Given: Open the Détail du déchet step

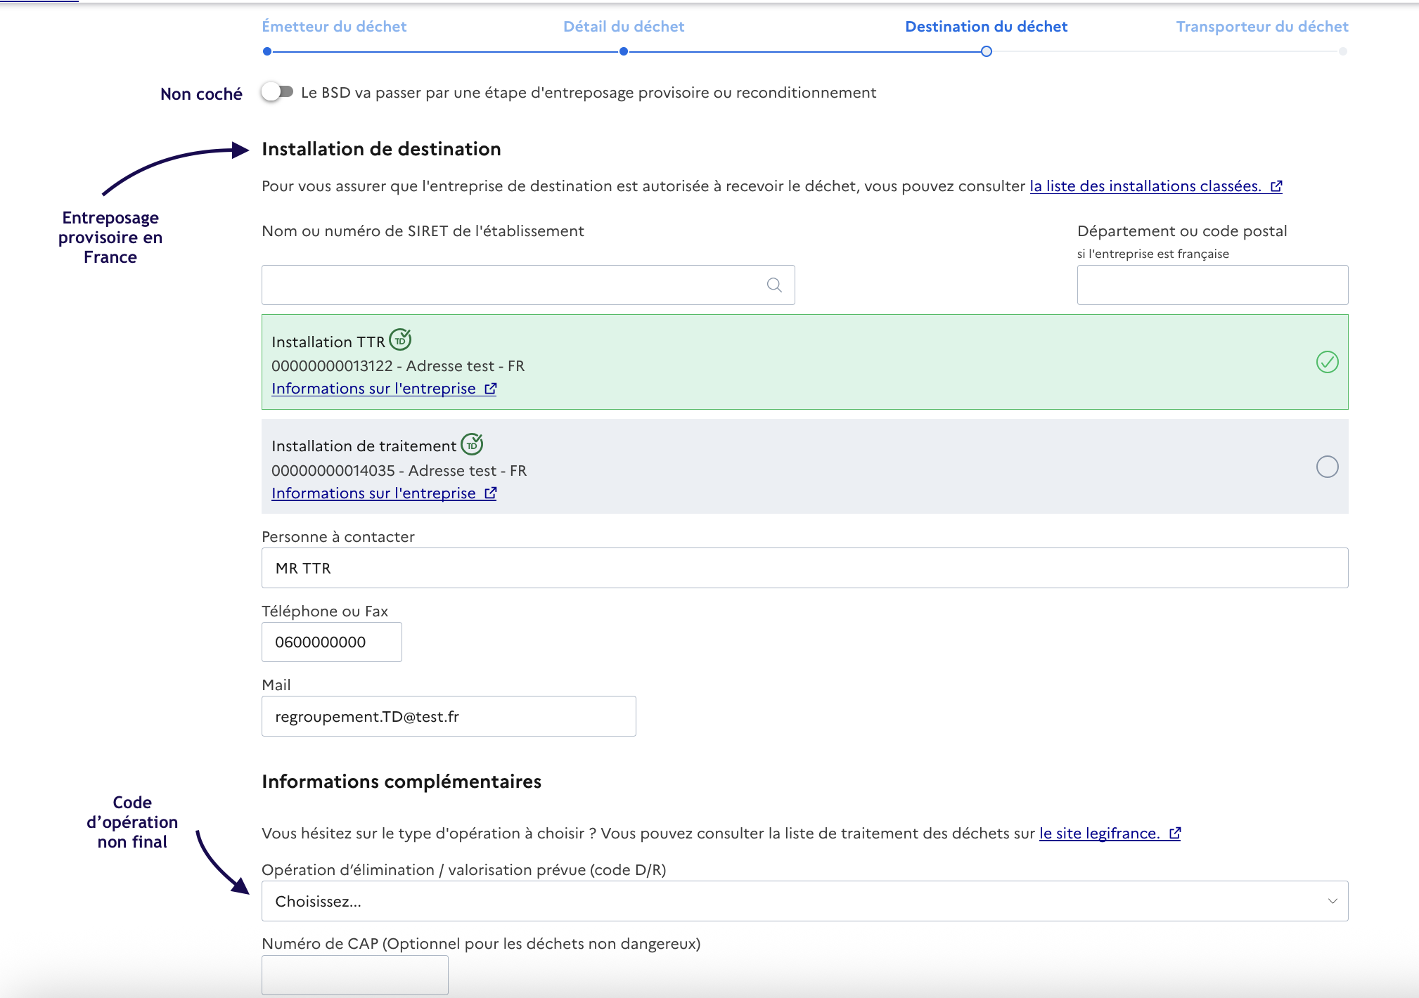Looking at the screenshot, I should pyautogui.click(x=624, y=27).
